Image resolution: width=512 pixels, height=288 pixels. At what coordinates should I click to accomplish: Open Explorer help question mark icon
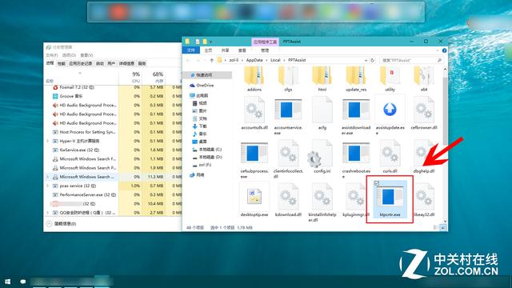[x=444, y=50]
